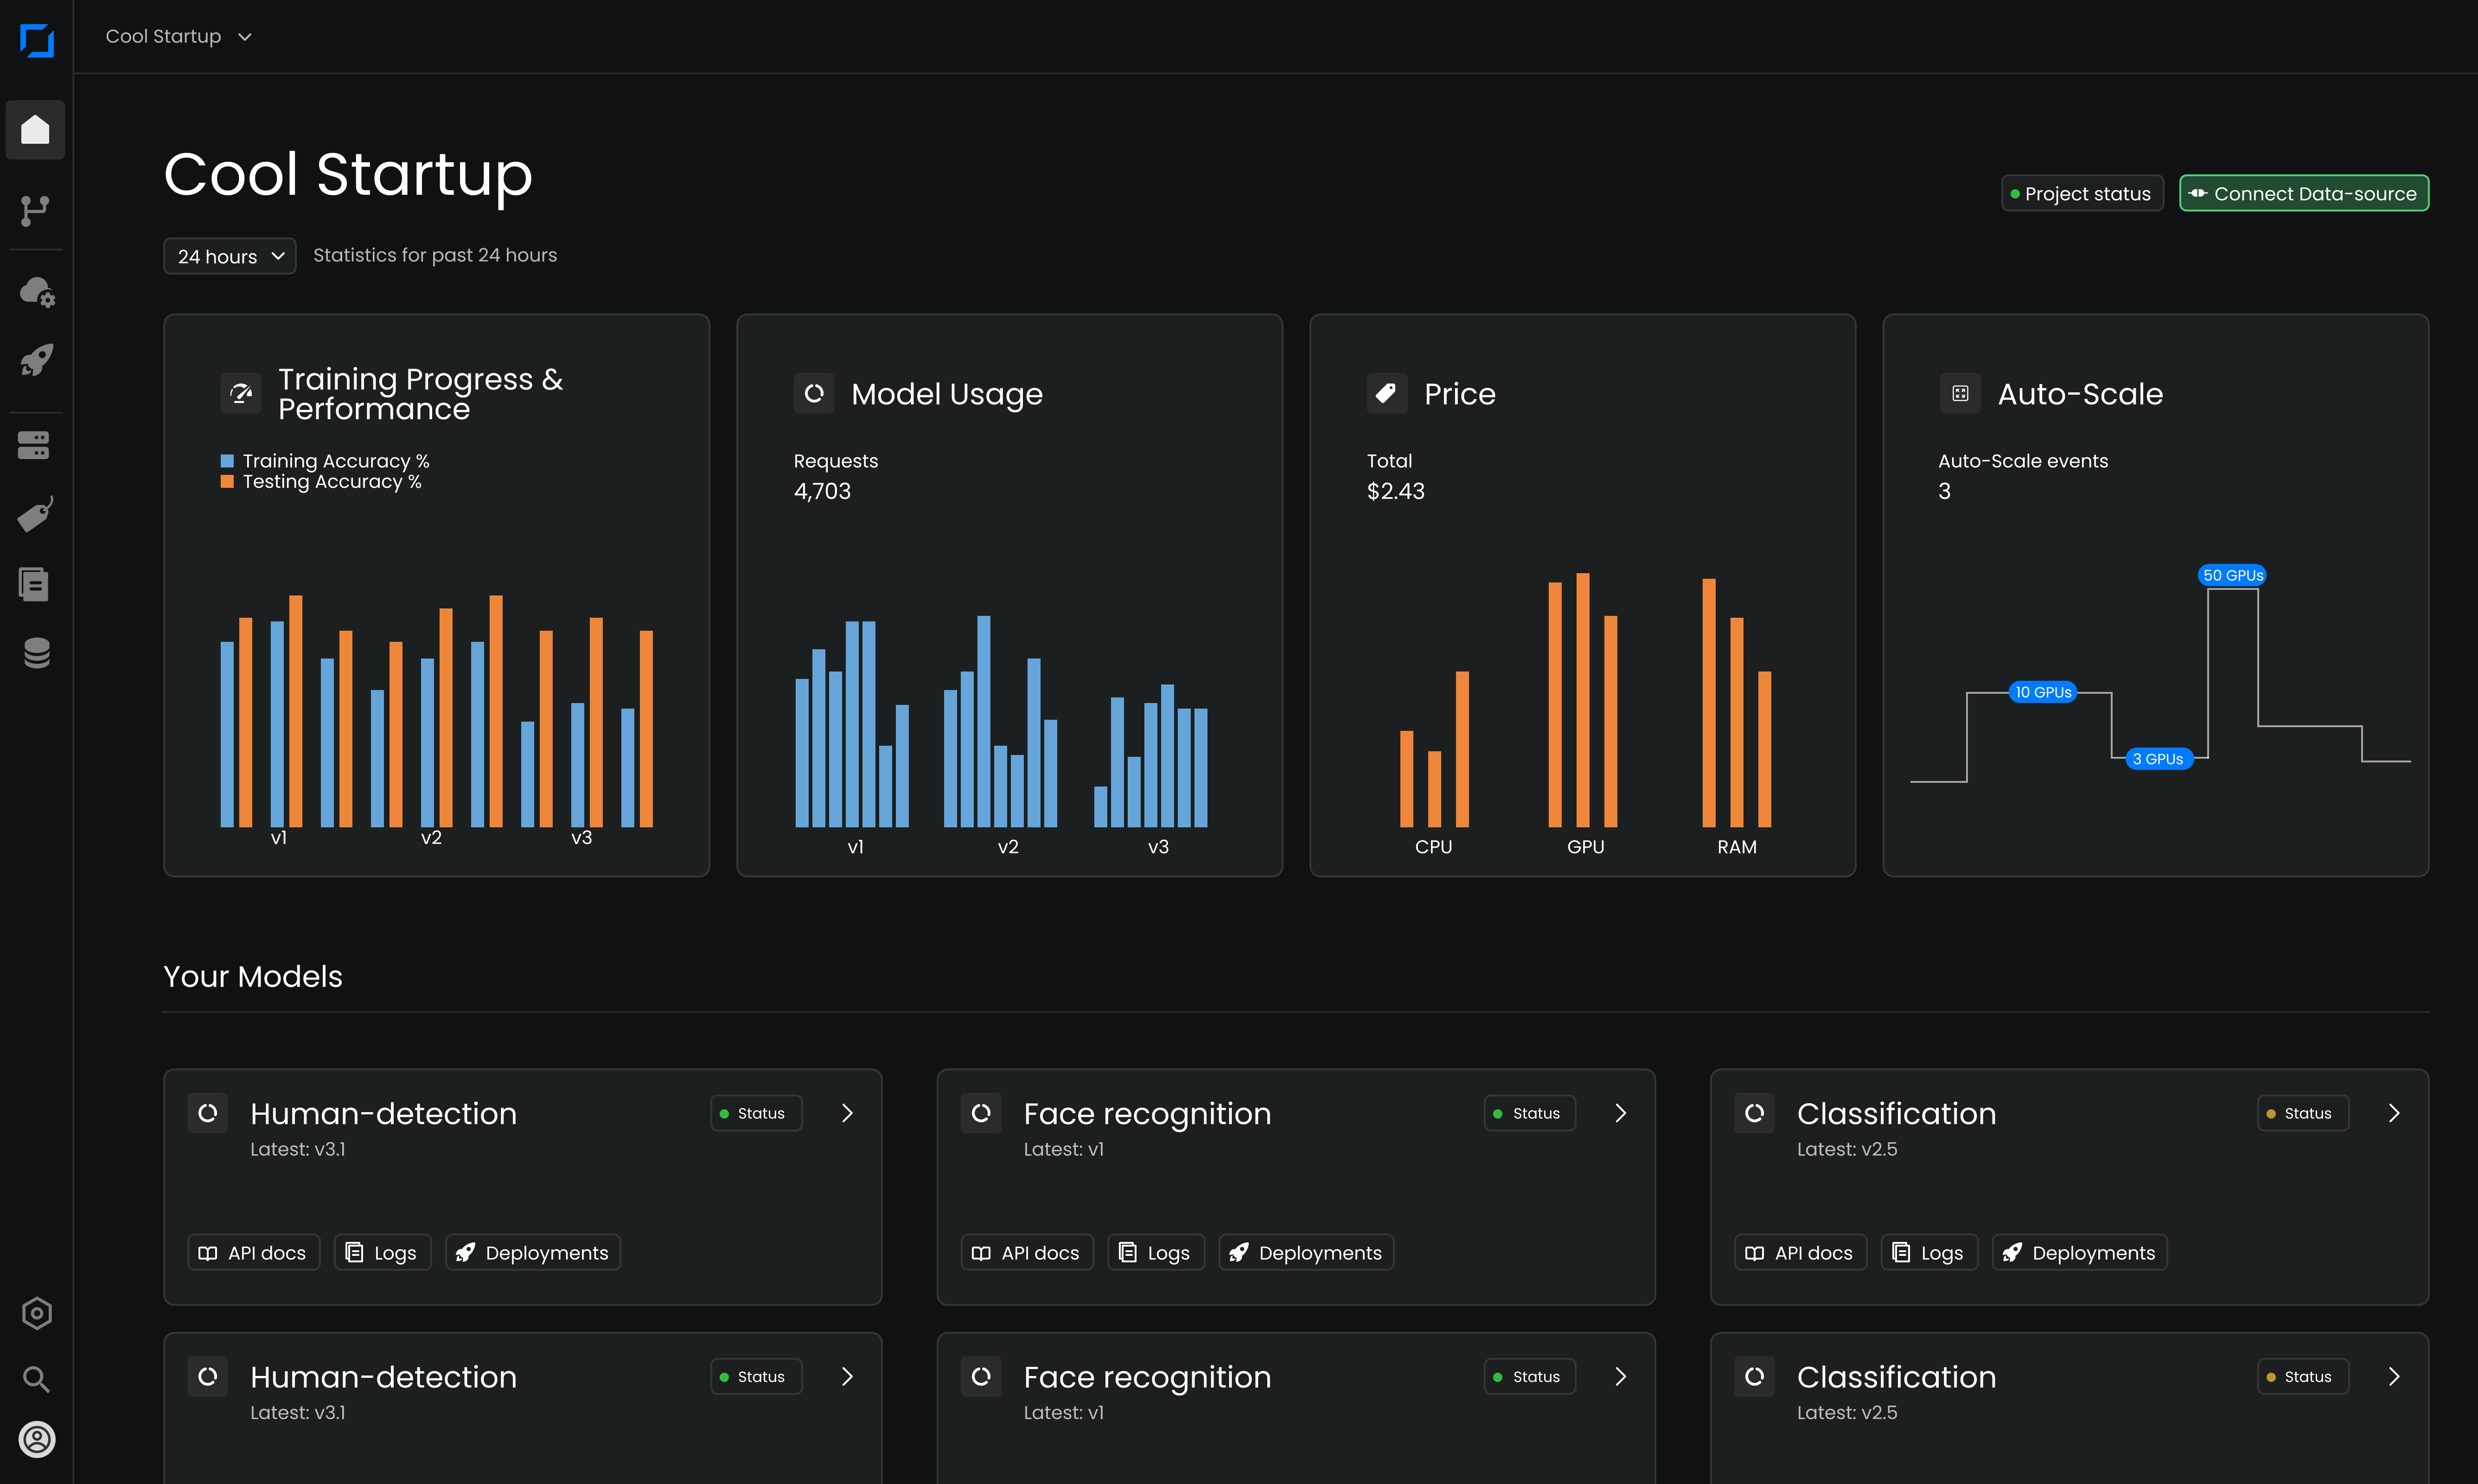
Task: Click the second Classification model icon
Action: (x=1754, y=1377)
